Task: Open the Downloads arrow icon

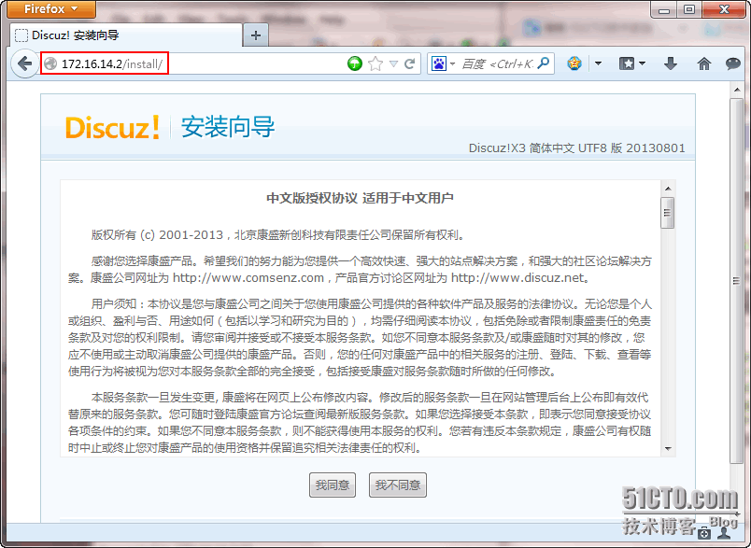Action: pos(671,63)
